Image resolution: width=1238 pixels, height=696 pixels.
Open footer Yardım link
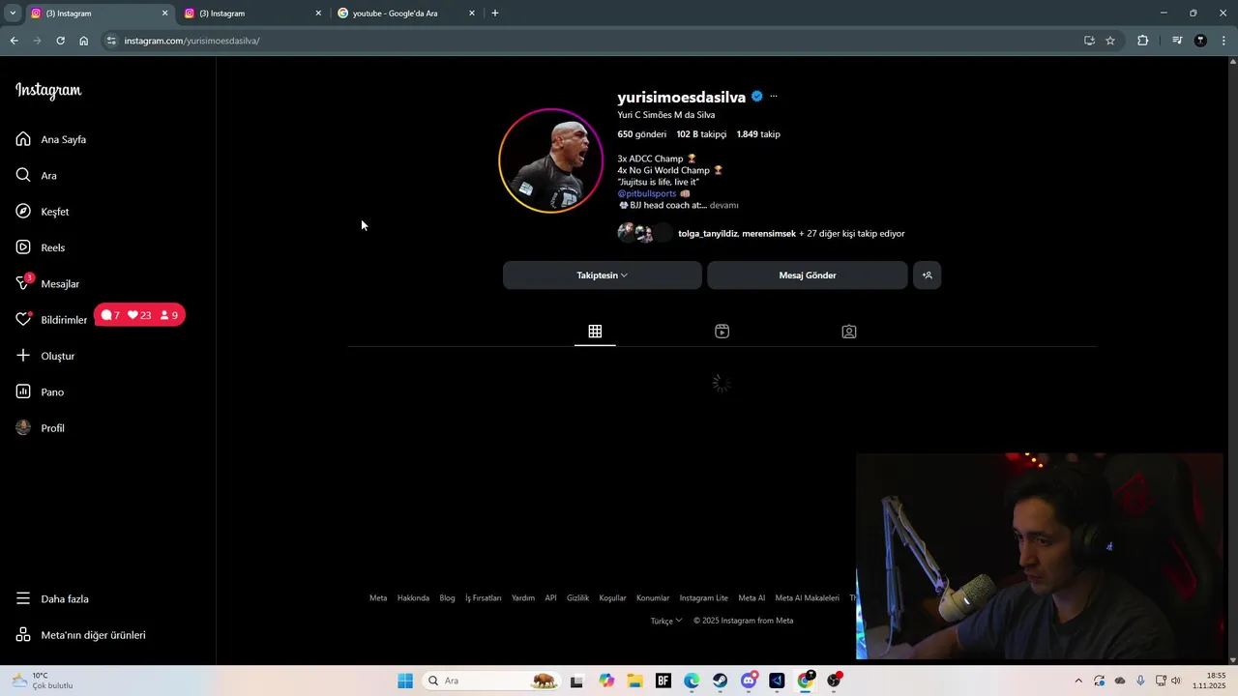click(523, 598)
